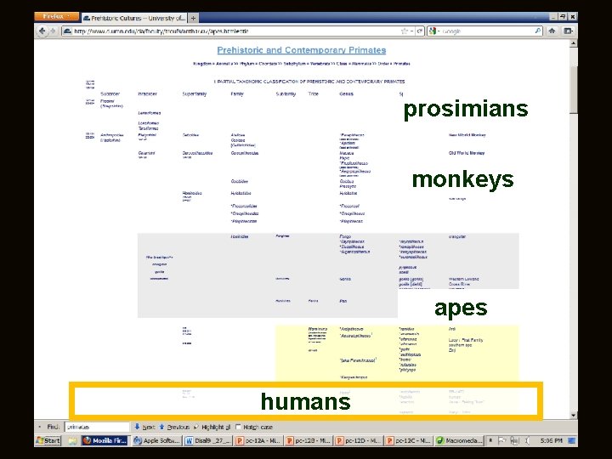Open the search engine selector dropdown
The width and height of the screenshot is (612, 459).
point(434,31)
